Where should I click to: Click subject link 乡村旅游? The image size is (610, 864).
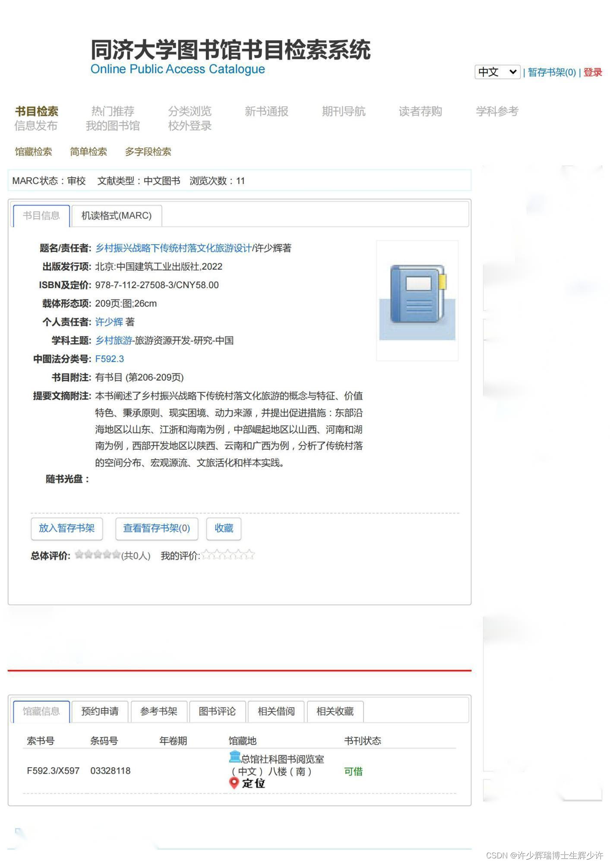tap(114, 340)
